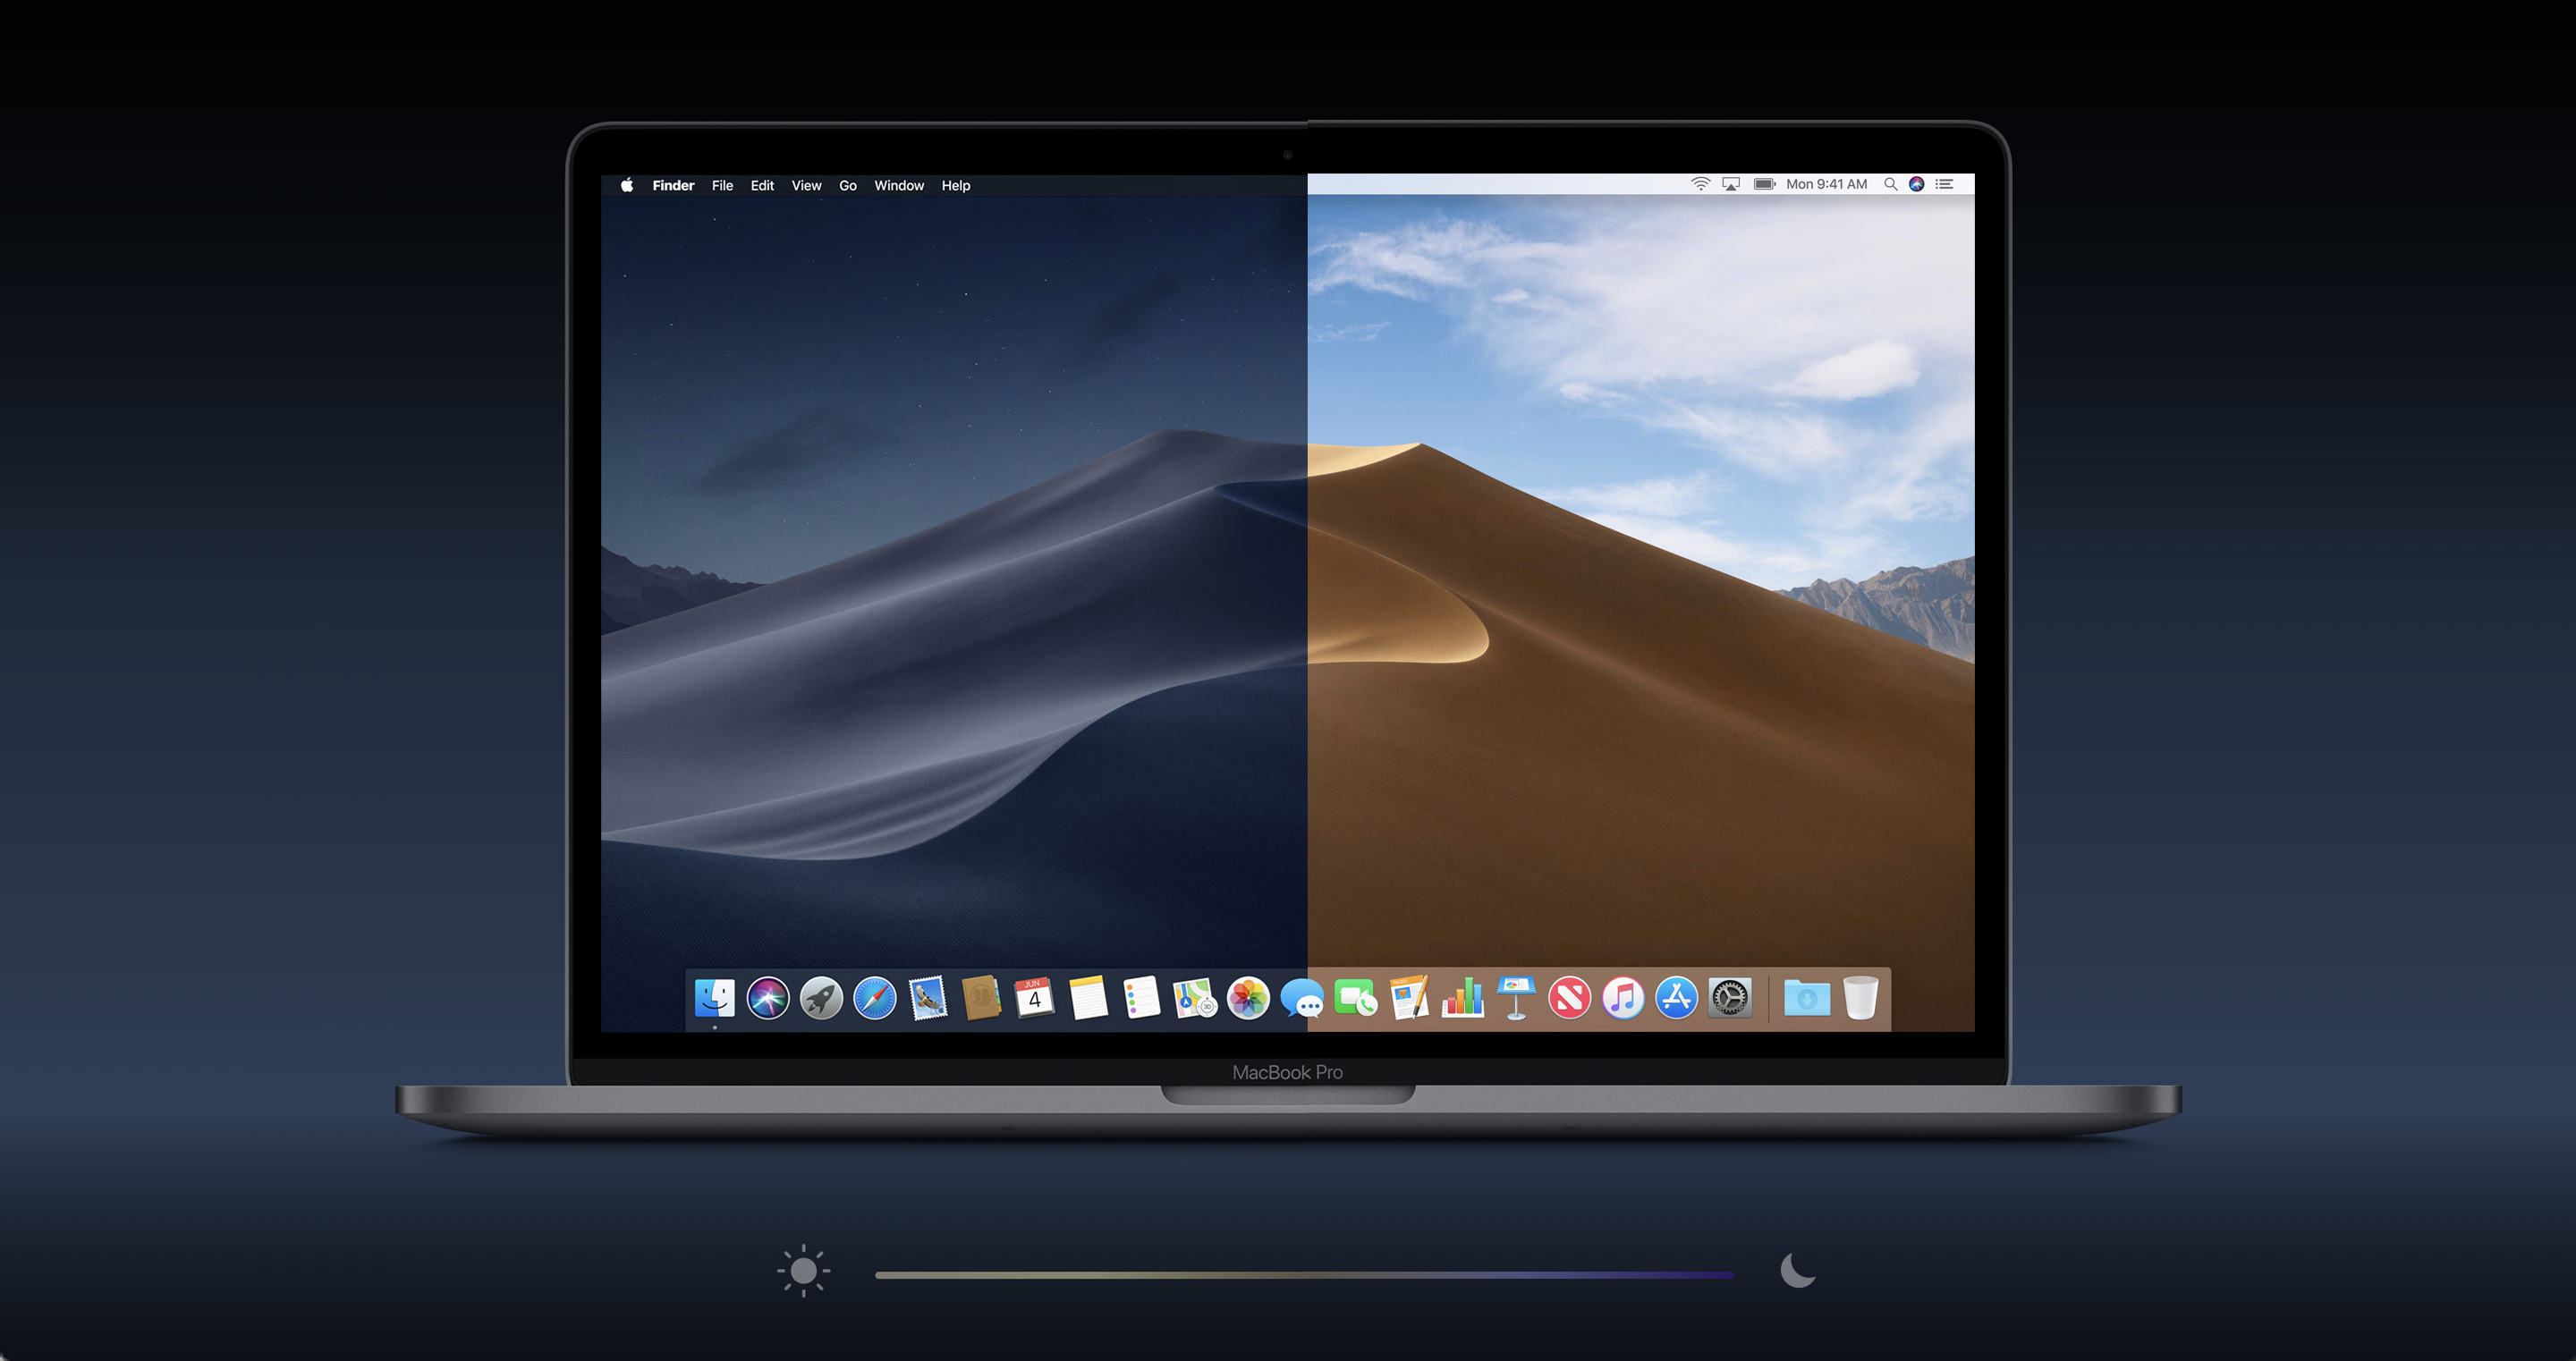Click the sun light-mode icon
Viewport: 2576px width, 1361px height.
click(x=803, y=1271)
